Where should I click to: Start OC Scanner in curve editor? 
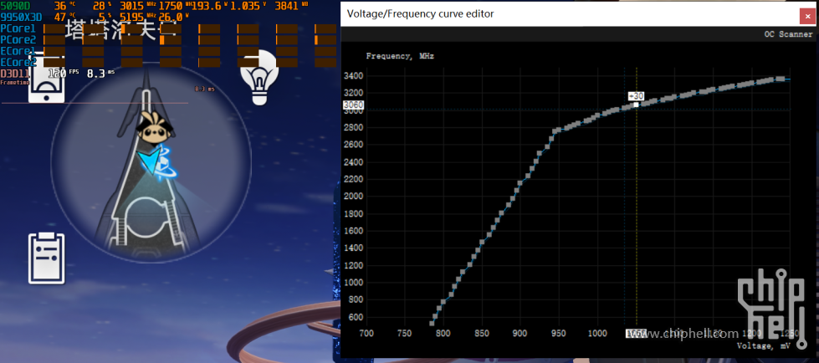[x=788, y=34]
